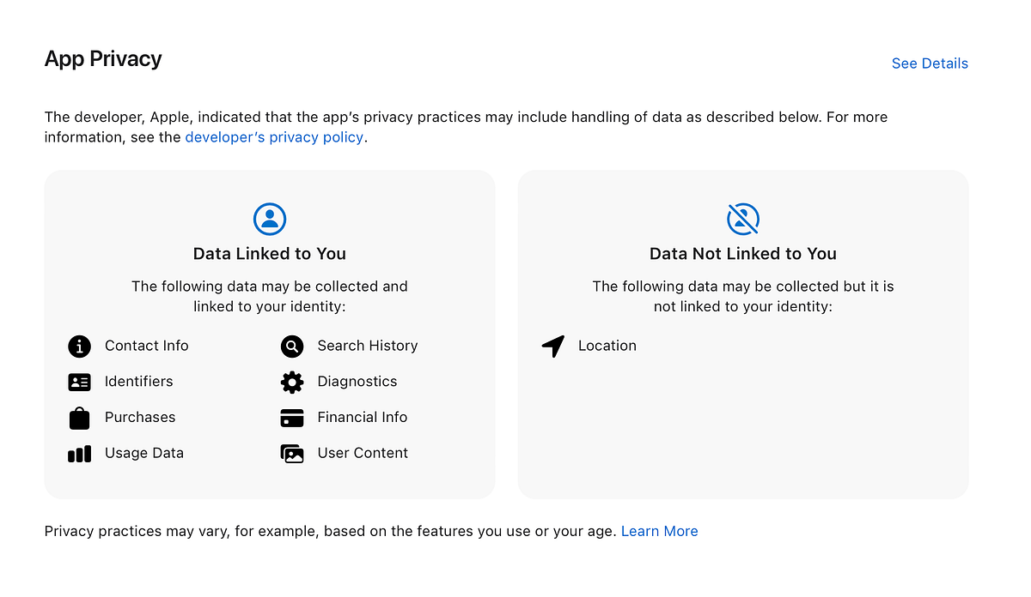Click the App Privacy heading

point(103,58)
